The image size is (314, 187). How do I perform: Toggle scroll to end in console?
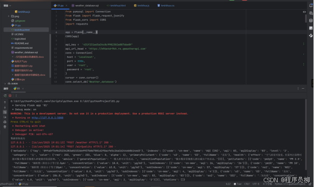[5, 117]
